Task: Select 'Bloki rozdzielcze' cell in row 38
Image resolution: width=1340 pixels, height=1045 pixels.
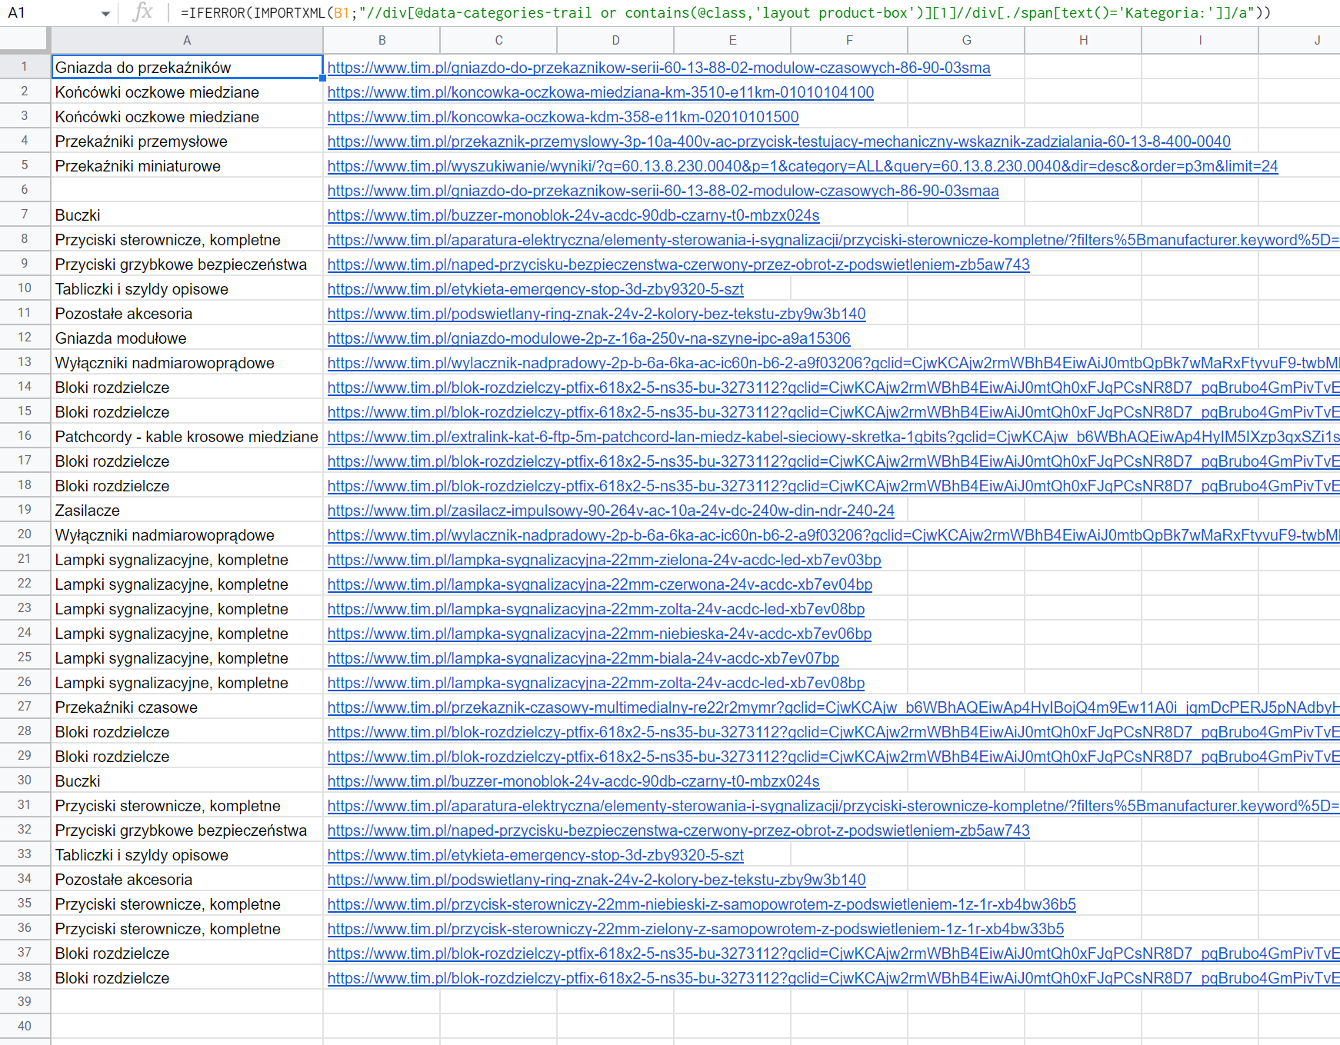Action: [187, 978]
